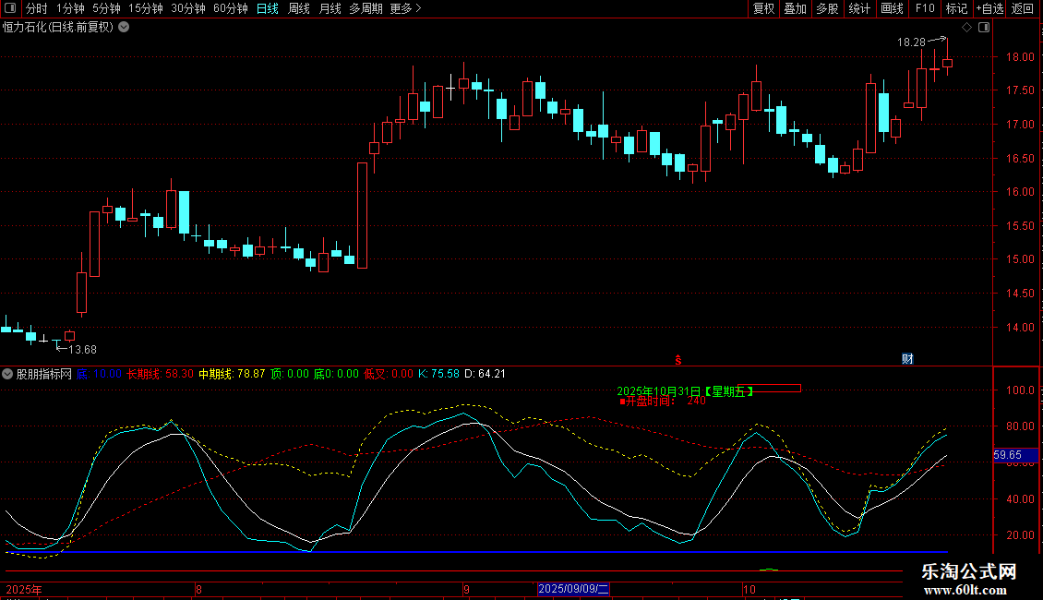Add stock to watchlist with +自选
The image size is (1043, 600).
[989, 9]
